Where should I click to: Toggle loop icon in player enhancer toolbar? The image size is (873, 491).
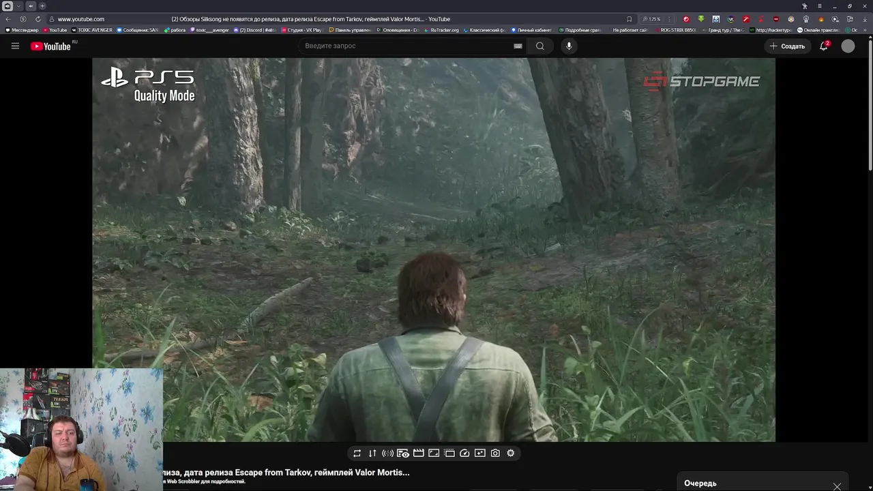coord(357,453)
